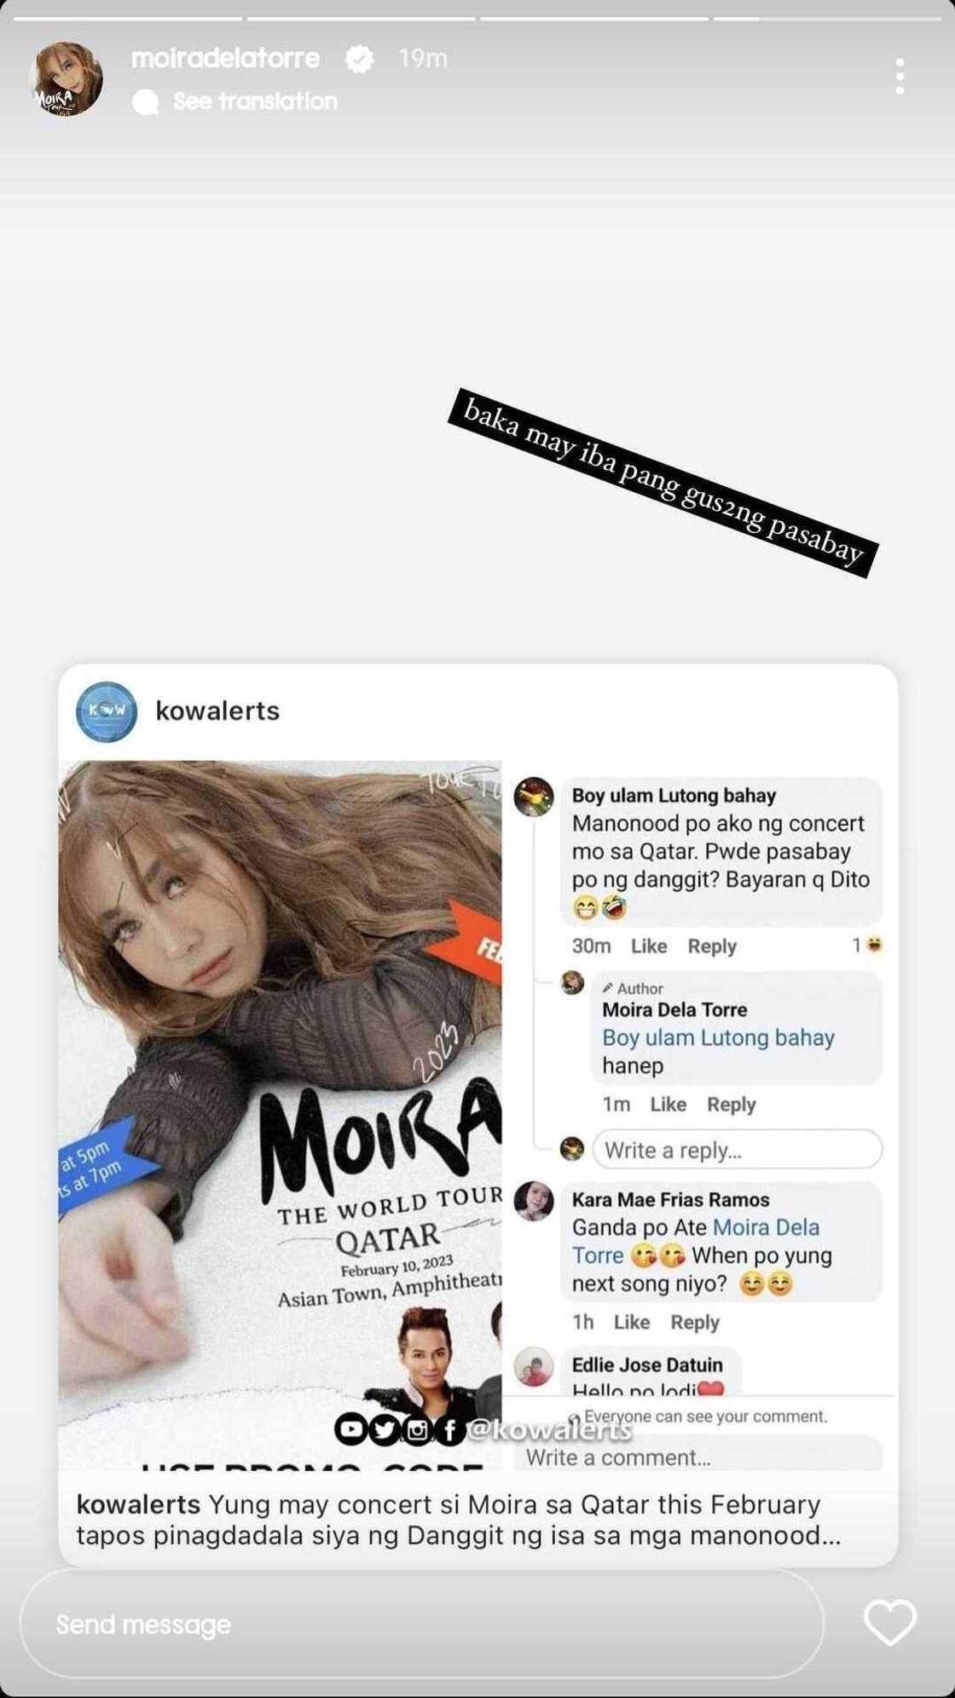The image size is (955, 1698).
Task: Click the Write a reply field
Action: [x=738, y=1150]
